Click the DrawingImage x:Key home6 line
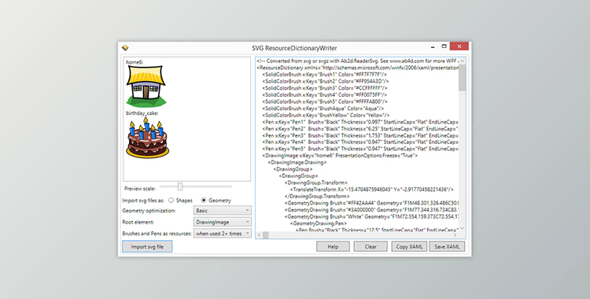This screenshot has width=590, height=299. [x=340, y=156]
